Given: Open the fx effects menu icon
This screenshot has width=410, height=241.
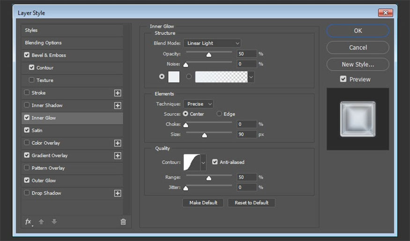Looking at the screenshot, I should pos(29,222).
